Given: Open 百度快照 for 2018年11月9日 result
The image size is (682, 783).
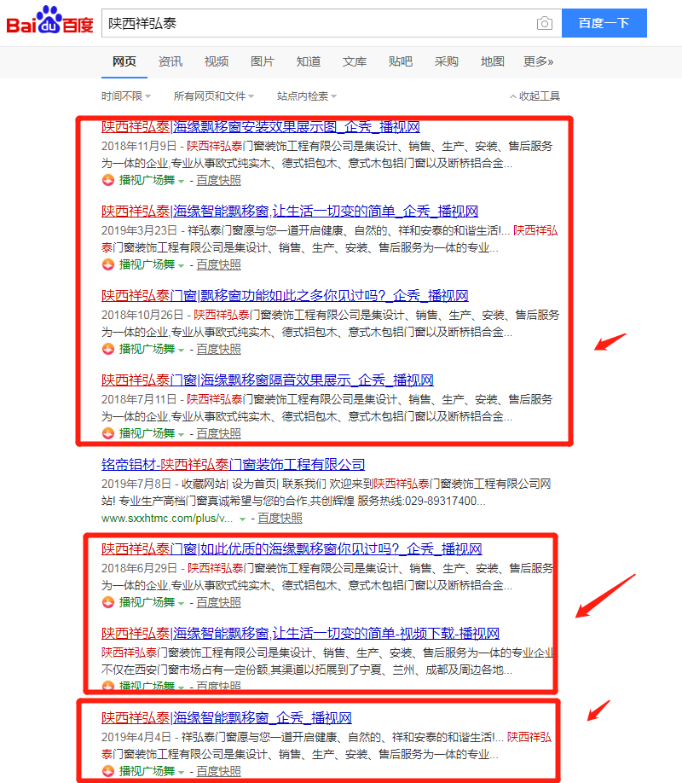Looking at the screenshot, I should (x=219, y=180).
